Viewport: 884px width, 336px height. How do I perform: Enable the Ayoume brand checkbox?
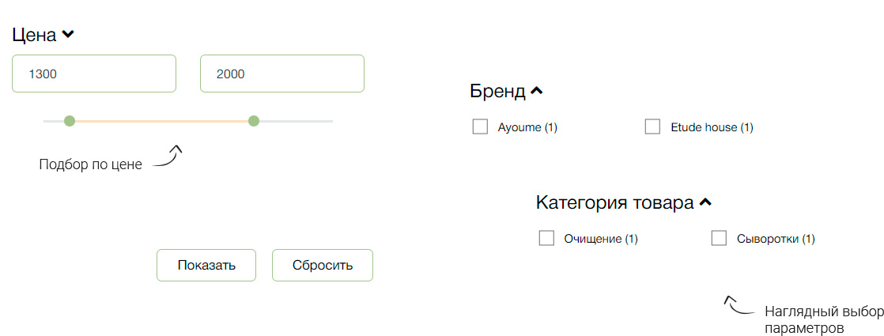pyautogui.click(x=480, y=126)
